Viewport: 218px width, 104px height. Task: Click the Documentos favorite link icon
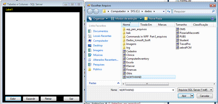(90, 31)
